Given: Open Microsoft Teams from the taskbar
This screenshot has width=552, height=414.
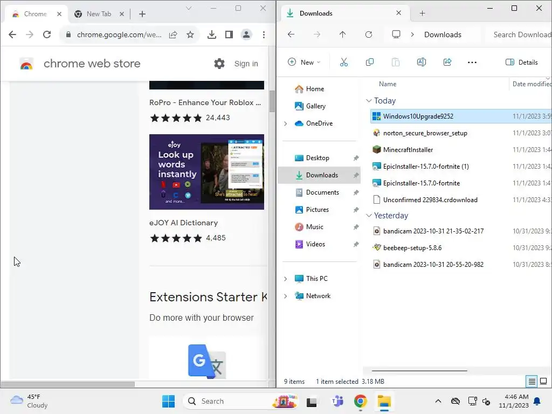Looking at the screenshot, I should 337,401.
